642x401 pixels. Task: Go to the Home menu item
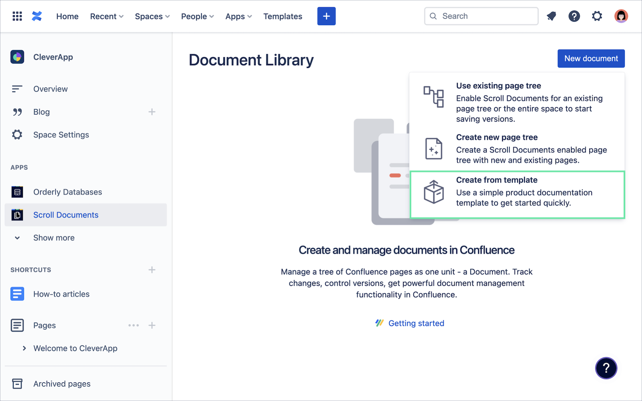67,16
